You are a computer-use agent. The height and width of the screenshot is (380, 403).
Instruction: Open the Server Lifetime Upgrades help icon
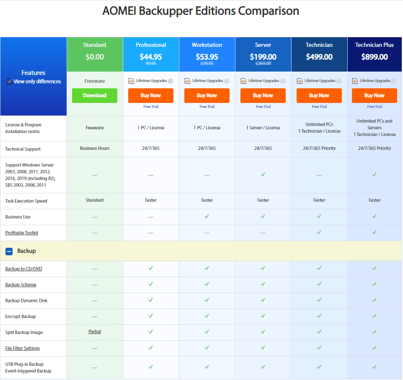(x=283, y=81)
